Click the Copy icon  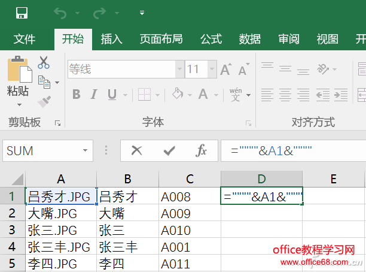44,82
